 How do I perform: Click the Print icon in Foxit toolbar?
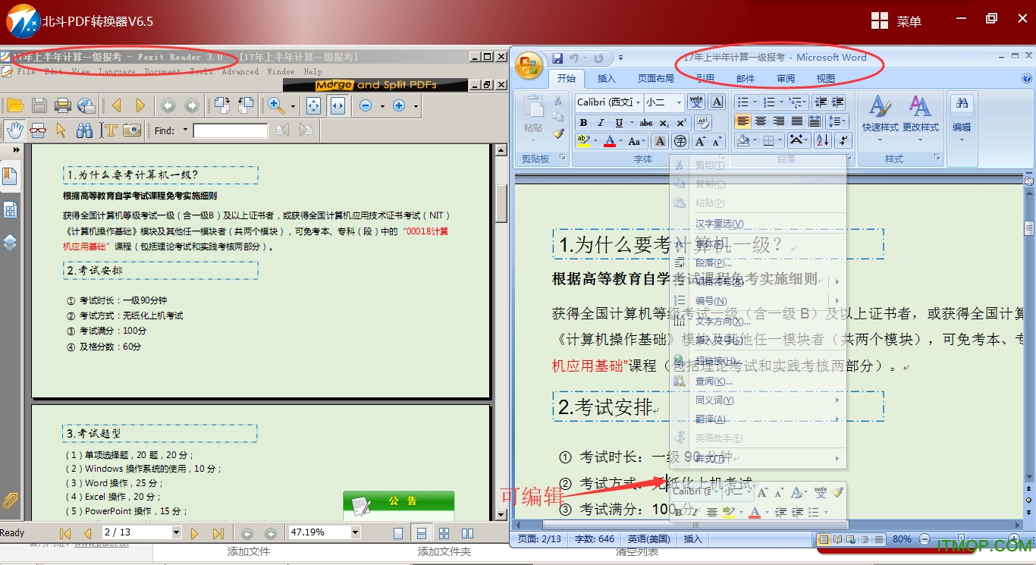63,105
